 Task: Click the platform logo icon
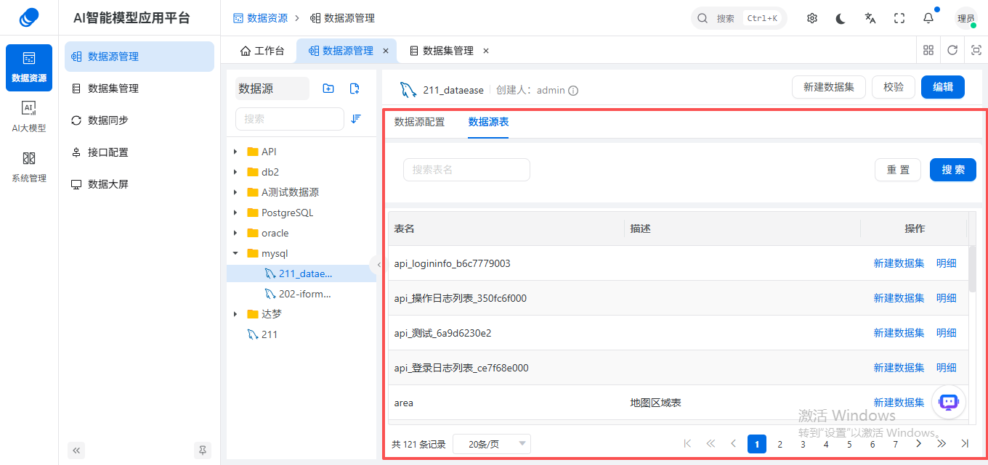pyautogui.click(x=29, y=17)
